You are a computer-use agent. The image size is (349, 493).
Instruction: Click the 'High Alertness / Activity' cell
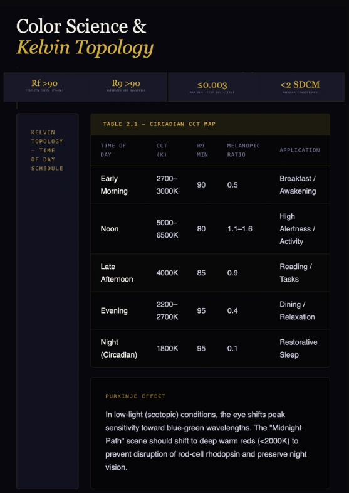[x=298, y=229]
